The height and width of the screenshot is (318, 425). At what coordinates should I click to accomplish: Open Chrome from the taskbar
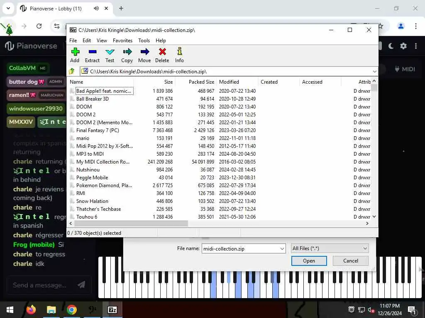click(x=71, y=310)
